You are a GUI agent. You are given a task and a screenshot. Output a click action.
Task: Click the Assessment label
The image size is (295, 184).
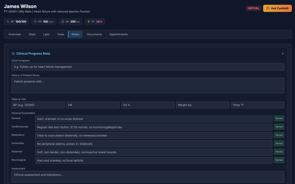click(18, 169)
